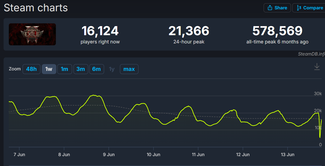
Task: Click the Share button
Action: 277,8
